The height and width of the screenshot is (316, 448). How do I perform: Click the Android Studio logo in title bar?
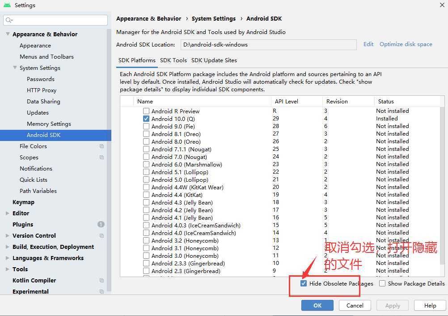click(7, 5)
